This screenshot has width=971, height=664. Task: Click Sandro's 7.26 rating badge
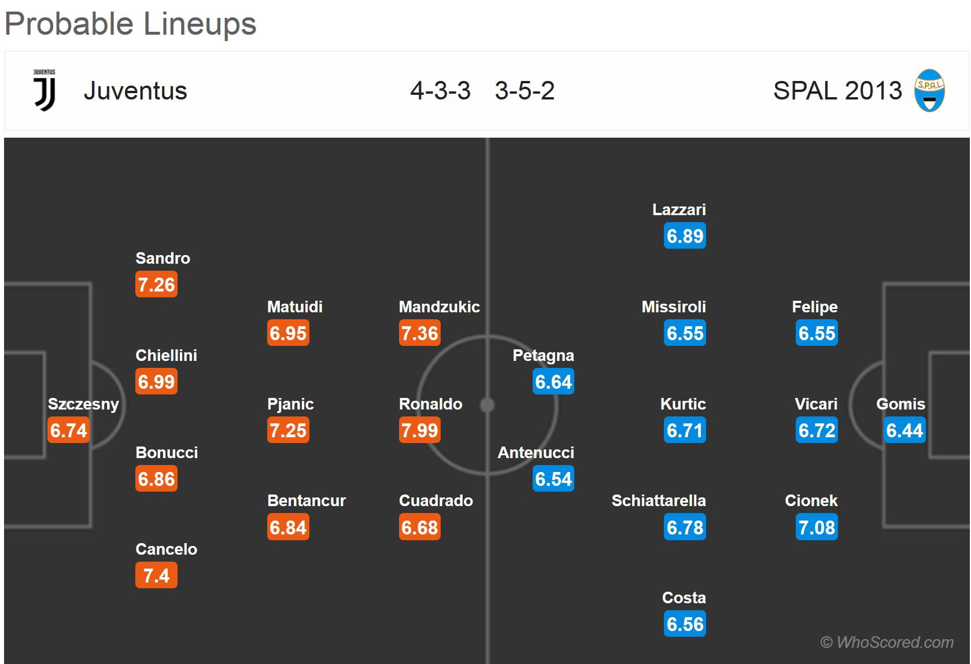[156, 285]
